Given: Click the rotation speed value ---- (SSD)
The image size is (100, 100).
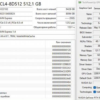Looking at the screenshot, I should (66, 18).
